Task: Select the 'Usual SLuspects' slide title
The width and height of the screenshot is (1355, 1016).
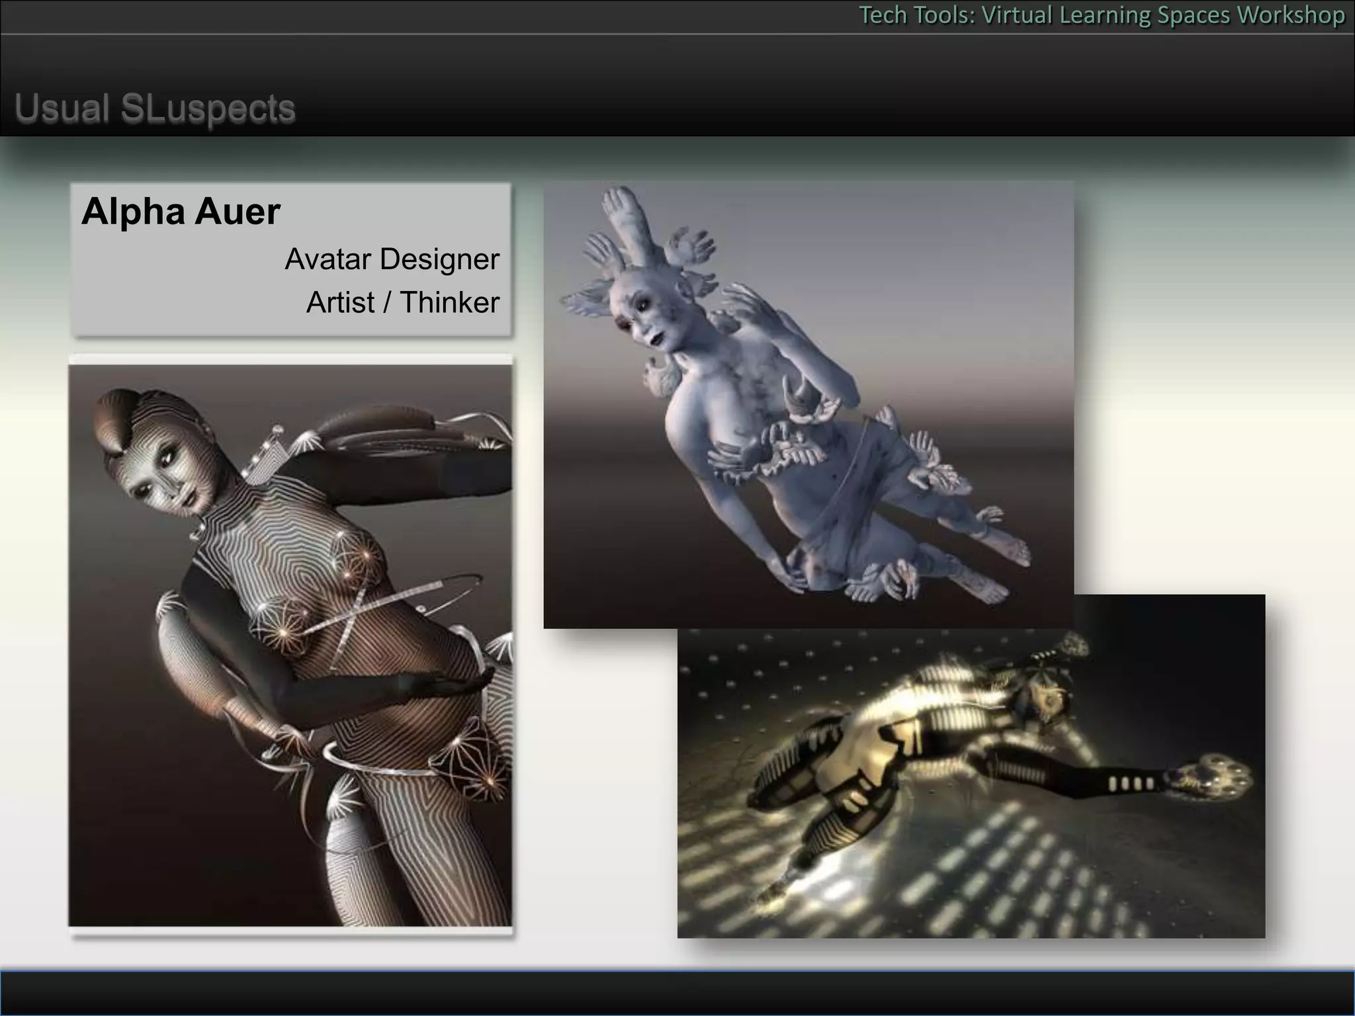Action: click(155, 108)
